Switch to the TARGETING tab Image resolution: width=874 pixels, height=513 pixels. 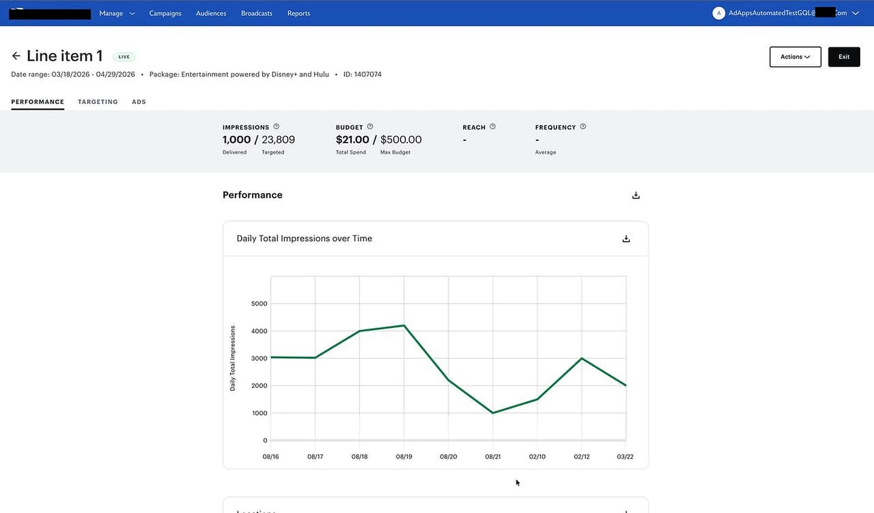98,101
